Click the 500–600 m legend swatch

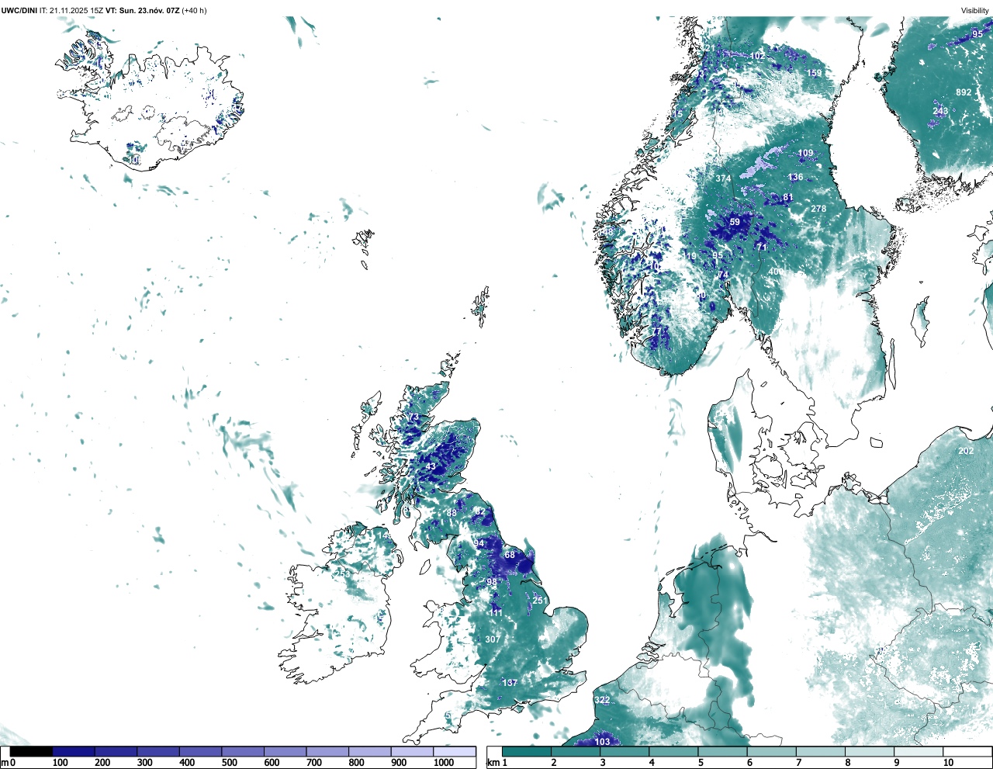(243, 751)
